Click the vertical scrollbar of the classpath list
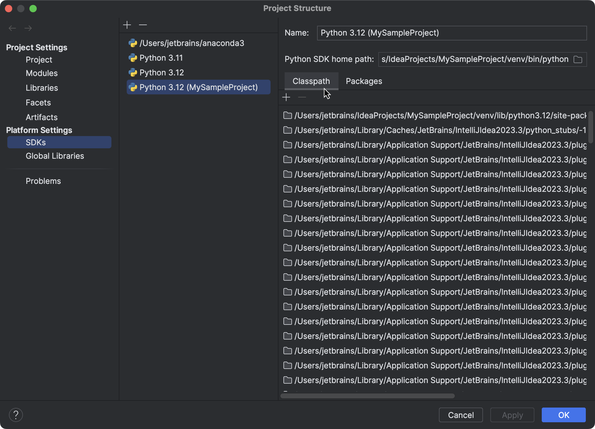The width and height of the screenshot is (595, 429). point(590,127)
